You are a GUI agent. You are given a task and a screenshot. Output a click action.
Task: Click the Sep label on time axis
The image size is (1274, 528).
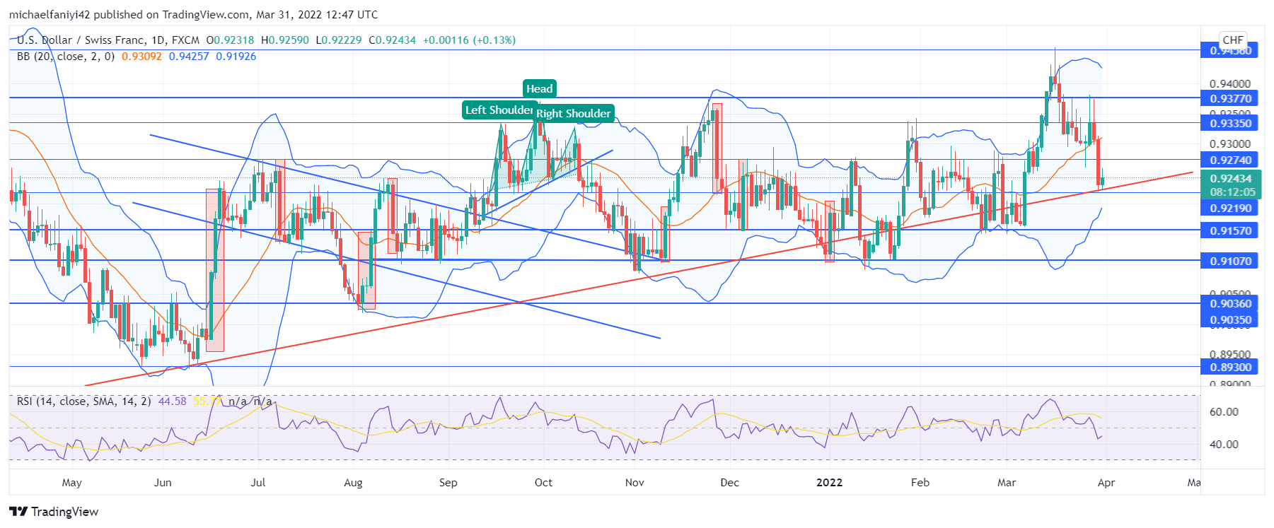(448, 483)
